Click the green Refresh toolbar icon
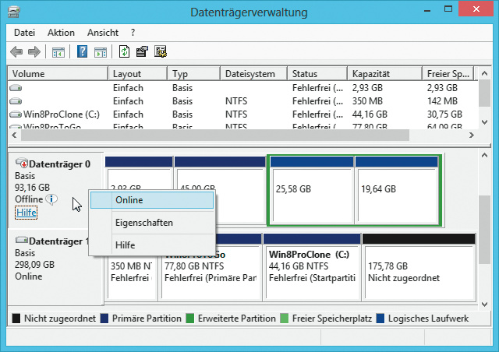 coord(125,52)
